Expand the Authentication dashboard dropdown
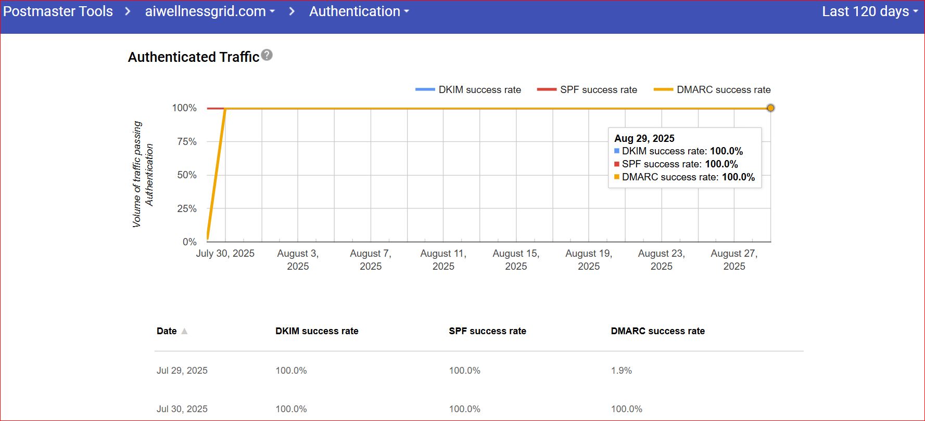 click(359, 11)
